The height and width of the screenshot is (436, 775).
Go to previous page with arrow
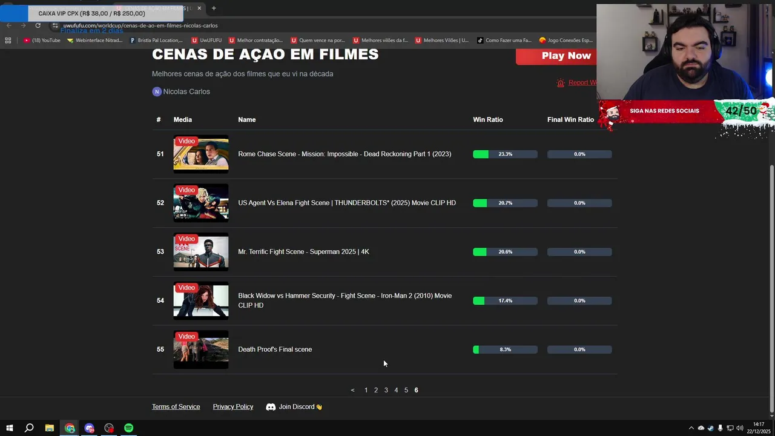(352, 391)
